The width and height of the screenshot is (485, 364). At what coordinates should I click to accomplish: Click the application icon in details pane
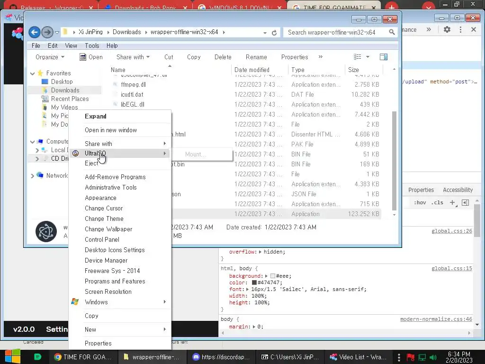click(46, 231)
